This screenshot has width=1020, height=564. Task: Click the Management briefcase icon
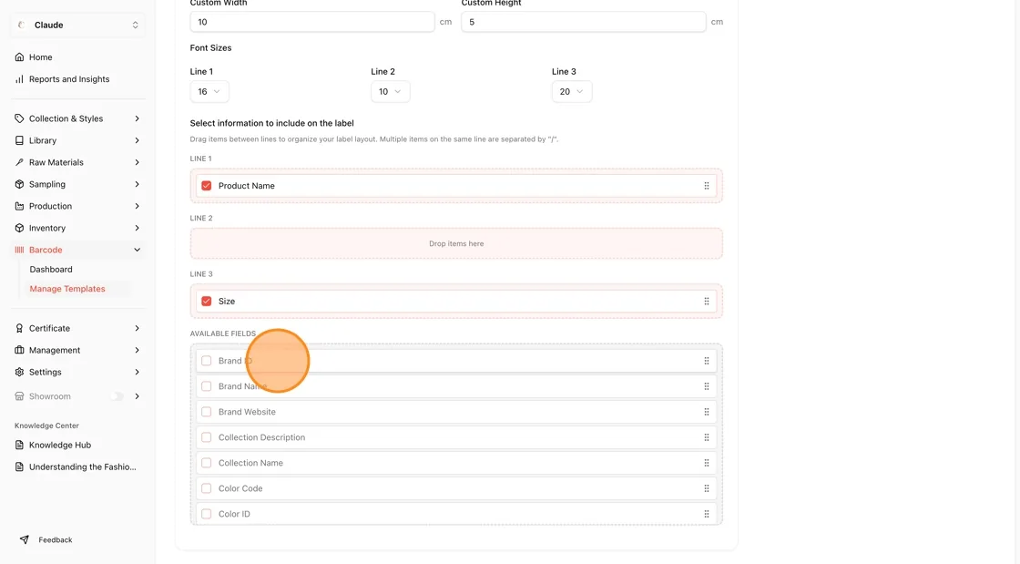click(x=19, y=350)
